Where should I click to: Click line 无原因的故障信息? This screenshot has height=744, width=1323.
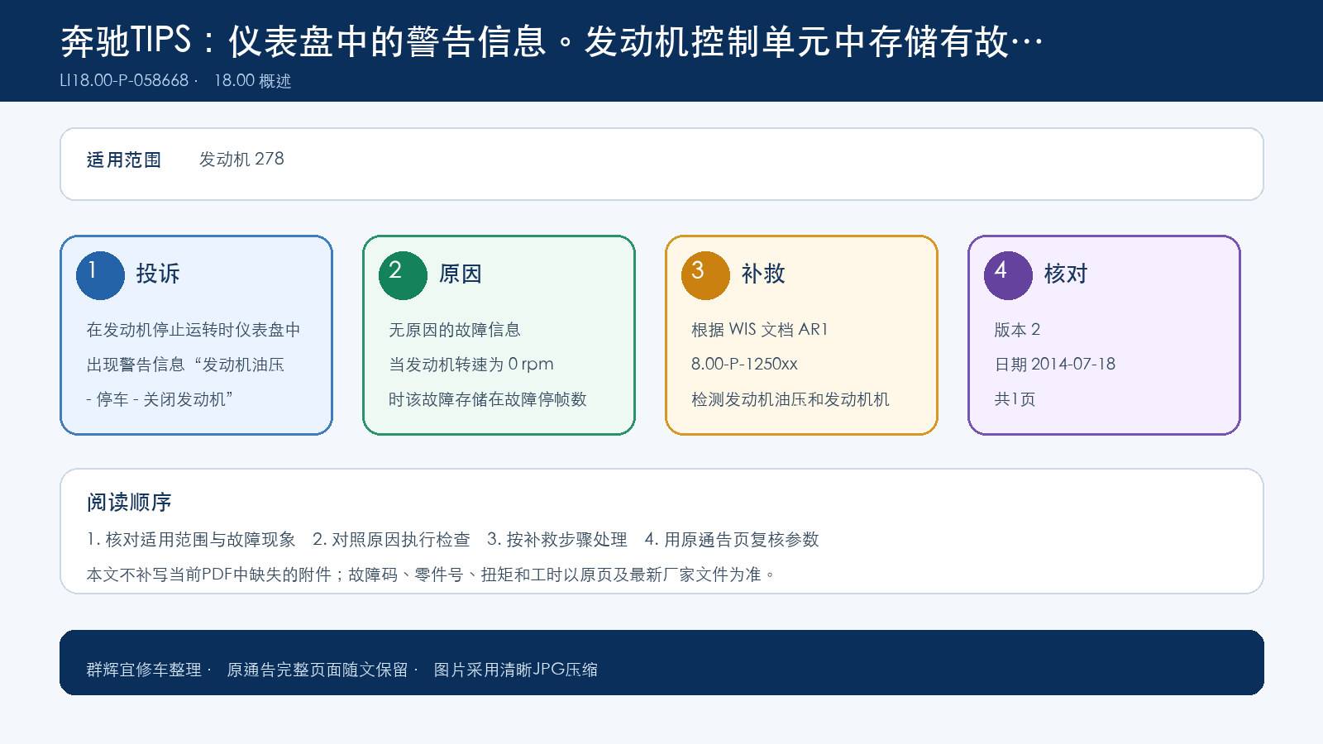[455, 330]
